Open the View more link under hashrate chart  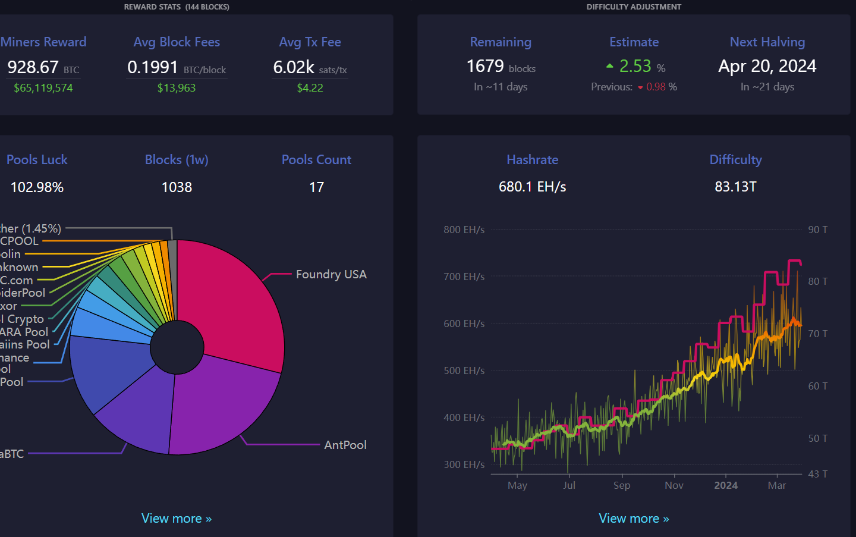634,519
